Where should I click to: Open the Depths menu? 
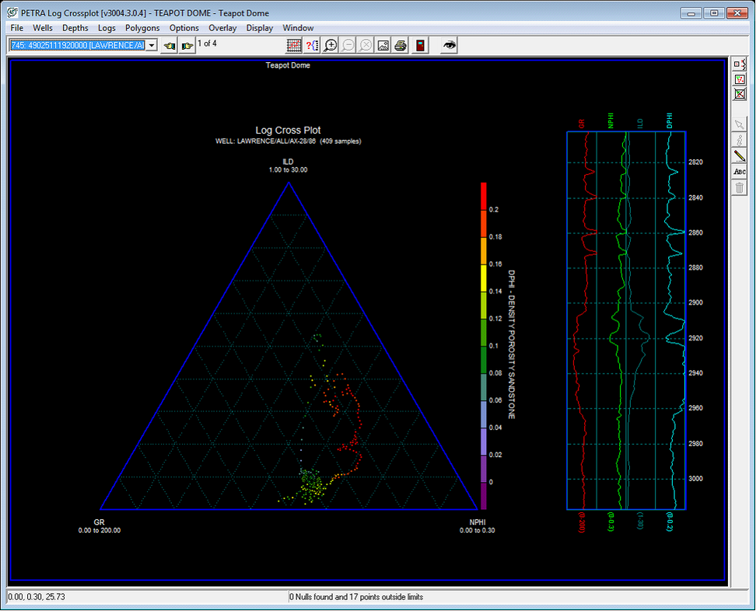[75, 28]
